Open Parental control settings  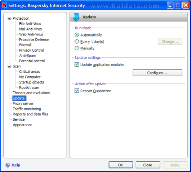(32, 61)
